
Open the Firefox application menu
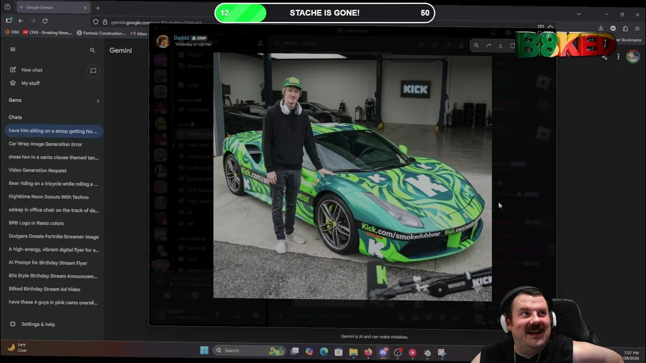pos(638,28)
